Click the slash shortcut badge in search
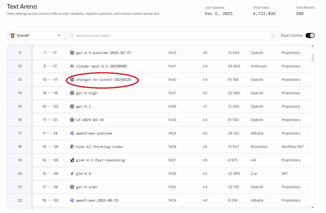 tap(273, 35)
